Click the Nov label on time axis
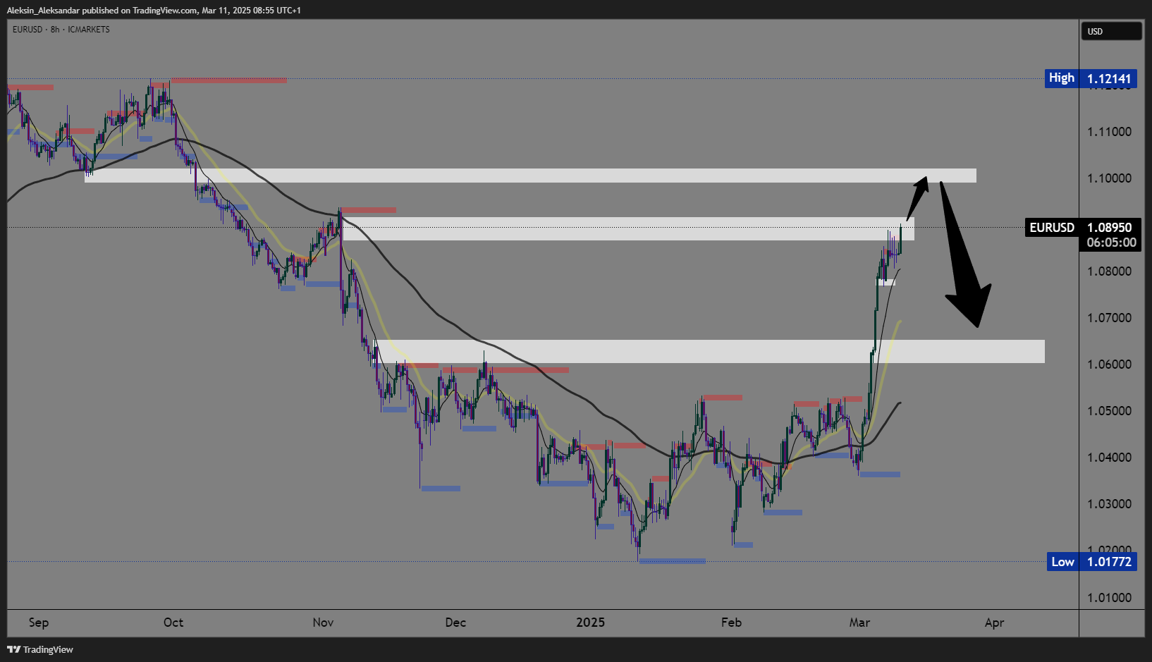This screenshot has width=1152, height=662. click(x=323, y=623)
